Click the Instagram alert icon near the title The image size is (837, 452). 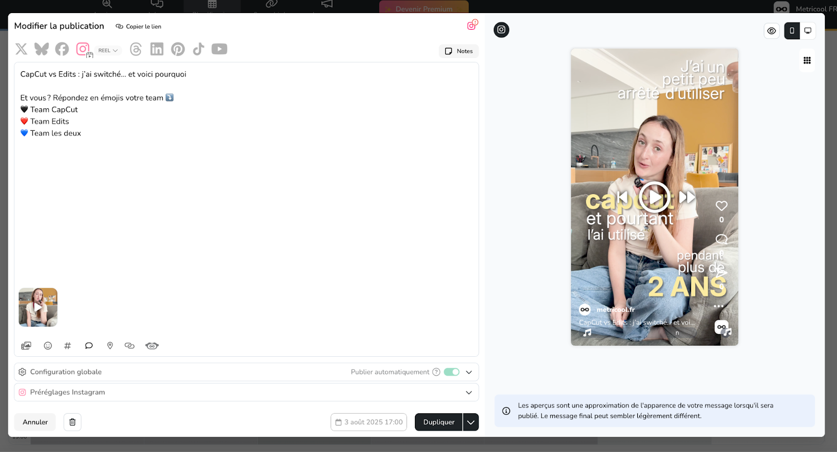(x=472, y=25)
